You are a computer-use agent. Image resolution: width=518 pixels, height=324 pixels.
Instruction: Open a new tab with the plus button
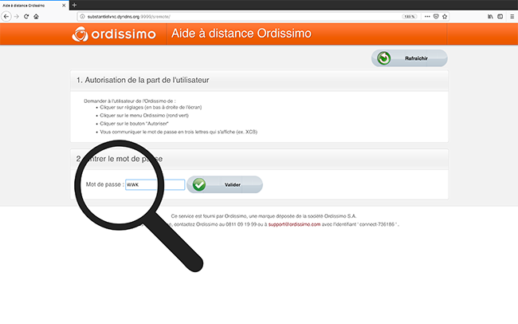click(74, 5)
